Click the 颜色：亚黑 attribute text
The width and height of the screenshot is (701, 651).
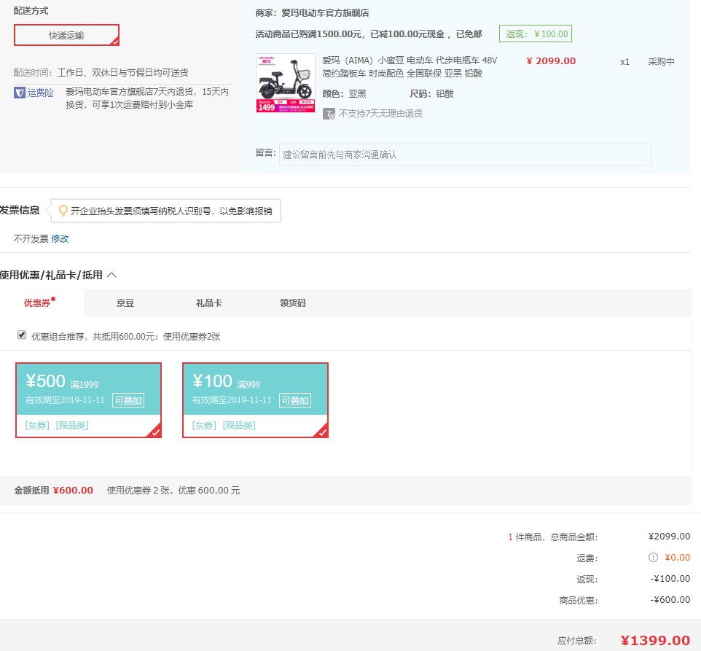click(x=344, y=94)
